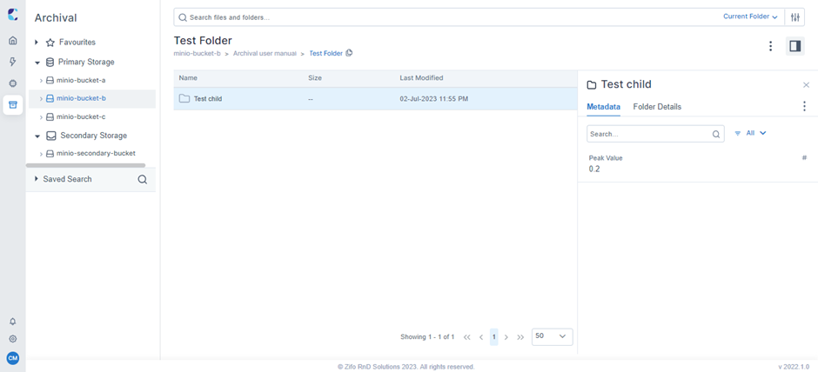Select minio-bucket-c in the tree
The height and width of the screenshot is (372, 818).
(81, 116)
